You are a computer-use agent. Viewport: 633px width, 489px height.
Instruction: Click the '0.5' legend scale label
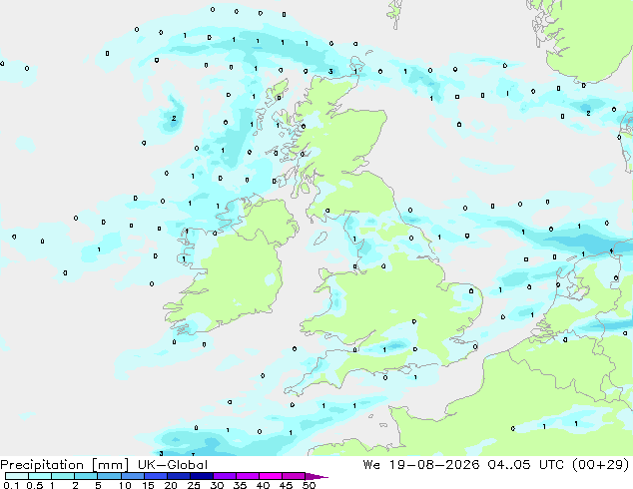coord(34,485)
